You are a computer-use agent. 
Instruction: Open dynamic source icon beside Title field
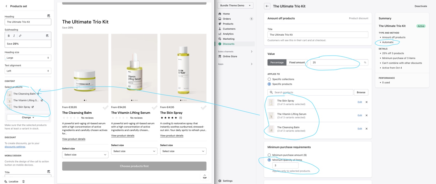[x=49, y=172]
